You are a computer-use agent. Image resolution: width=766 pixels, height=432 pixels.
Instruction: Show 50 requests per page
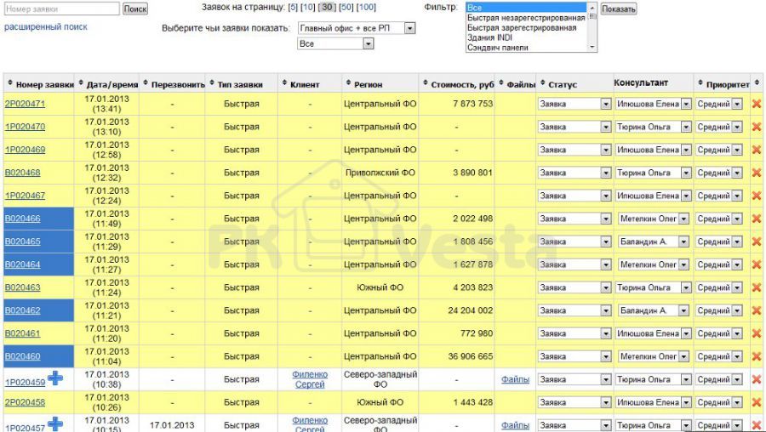346,8
